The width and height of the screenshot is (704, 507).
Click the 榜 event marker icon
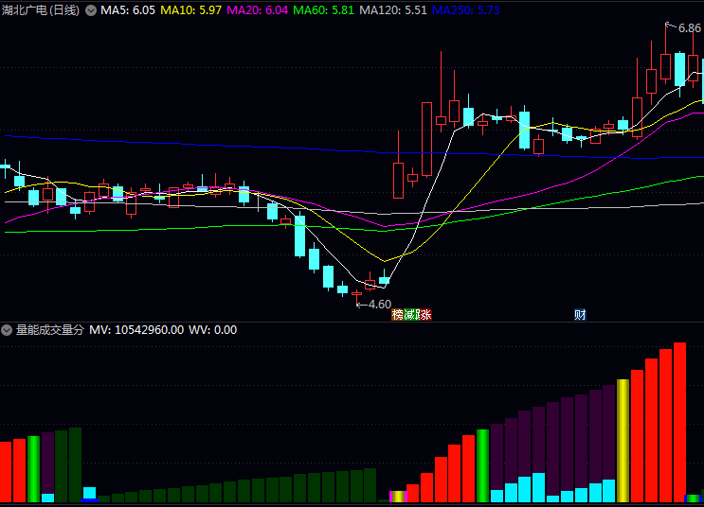pyautogui.click(x=398, y=315)
